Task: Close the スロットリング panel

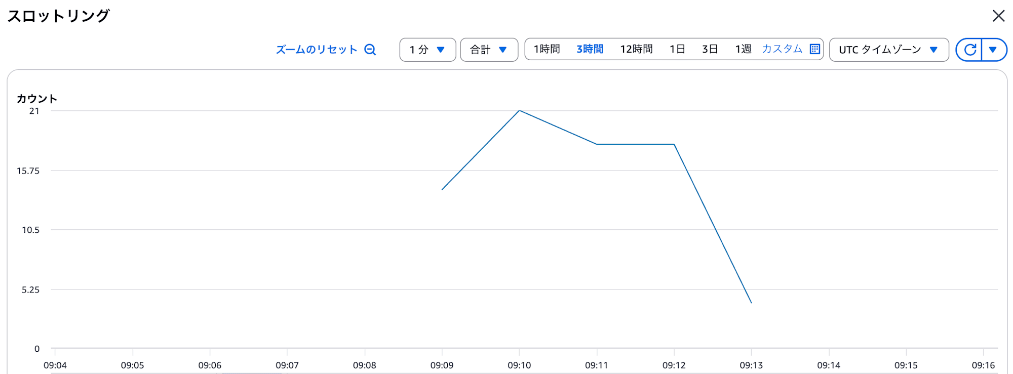Action: [x=998, y=16]
